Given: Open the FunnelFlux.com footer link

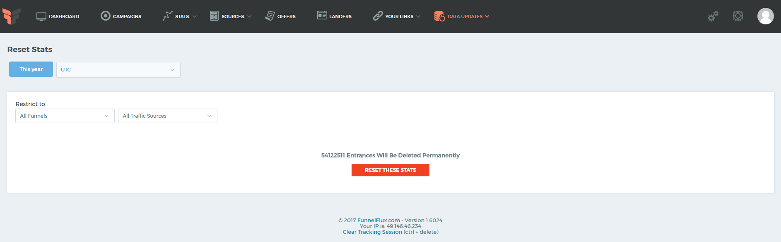Looking at the screenshot, I should pyautogui.click(x=378, y=221).
